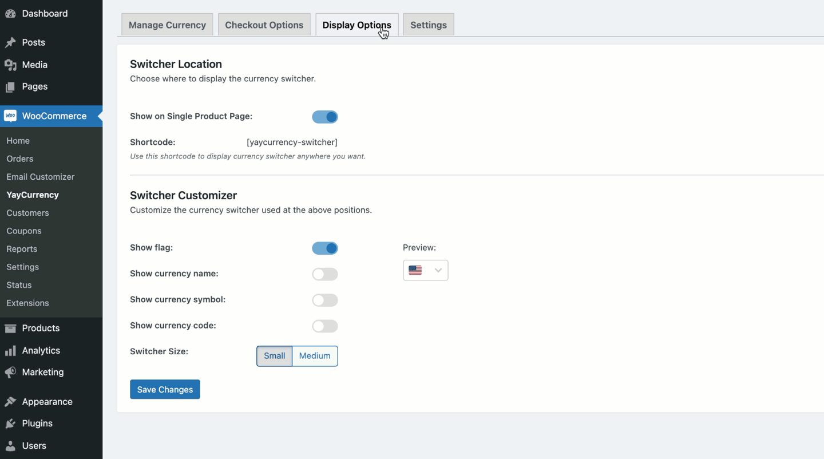Turn off the Show flag toggle
This screenshot has width=824, height=459.
(325, 248)
